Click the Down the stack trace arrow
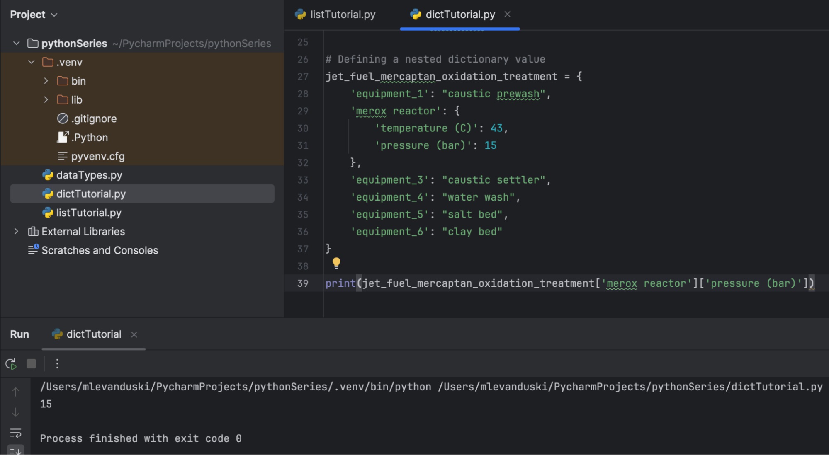Screen dimensions: 829x455 15,412
